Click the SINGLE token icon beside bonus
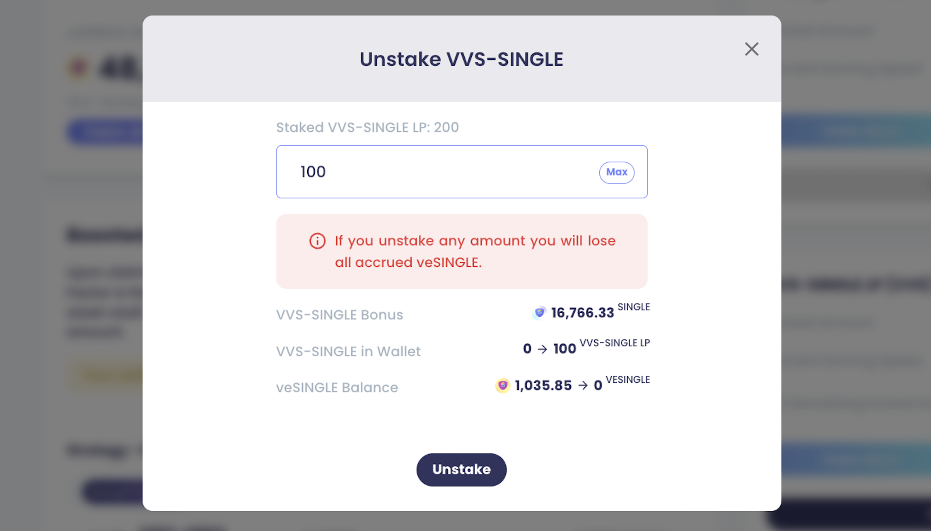Image resolution: width=931 pixels, height=531 pixels. click(x=539, y=313)
